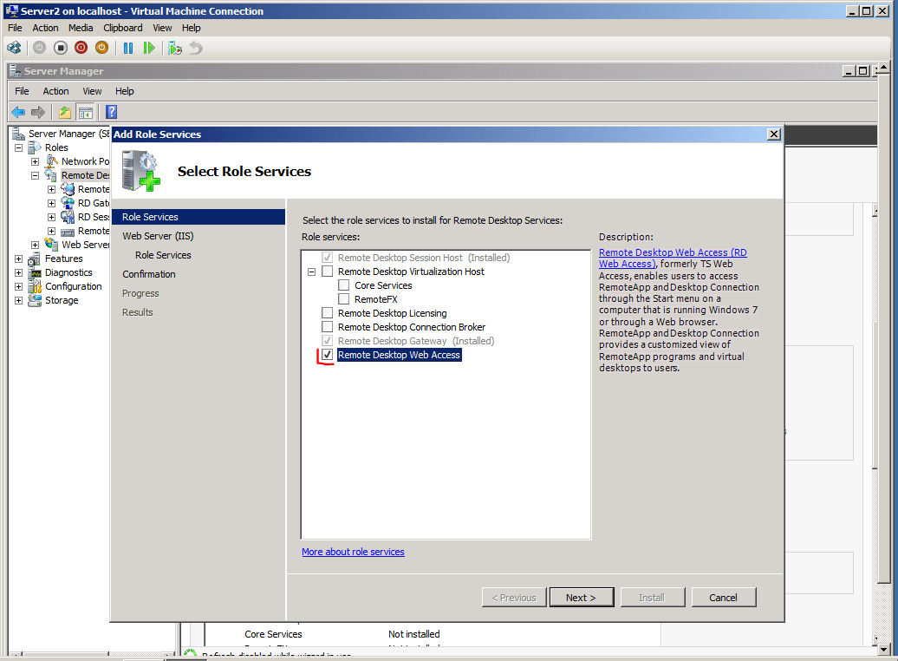Check Remote Desktop Licensing

coord(327,313)
